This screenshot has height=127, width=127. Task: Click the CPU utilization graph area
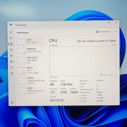click(83, 61)
